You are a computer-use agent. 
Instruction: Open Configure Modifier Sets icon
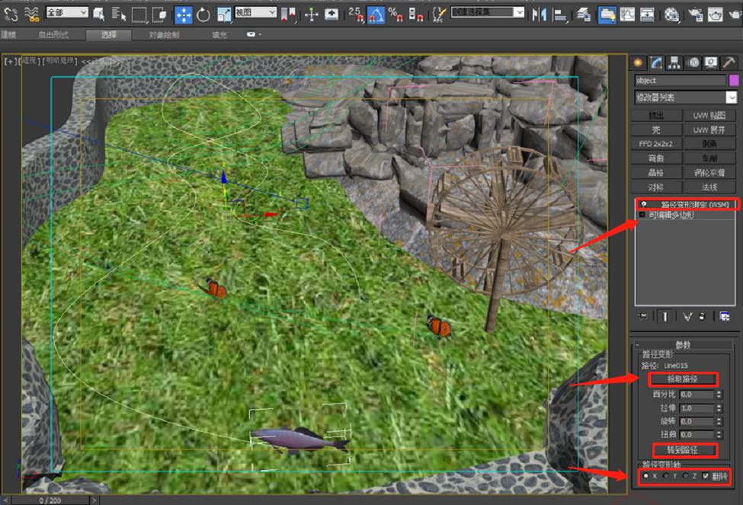(725, 316)
